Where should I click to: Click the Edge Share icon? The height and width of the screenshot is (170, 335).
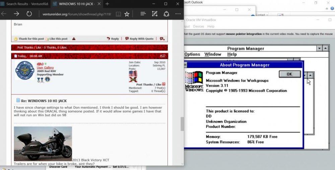(166, 14)
